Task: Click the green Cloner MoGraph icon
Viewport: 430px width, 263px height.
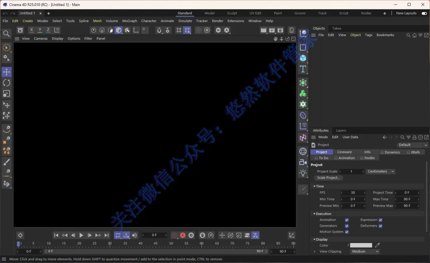Action: click(303, 94)
